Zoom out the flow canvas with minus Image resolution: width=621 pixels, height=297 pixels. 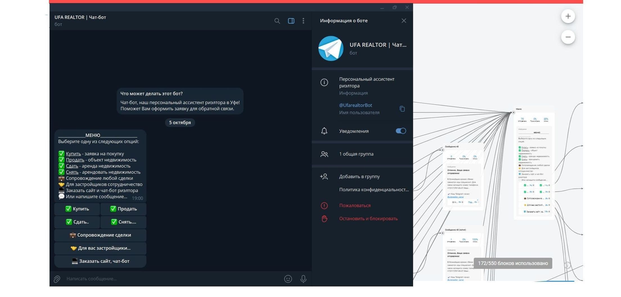pos(568,37)
